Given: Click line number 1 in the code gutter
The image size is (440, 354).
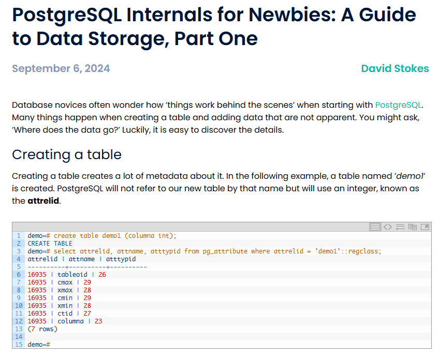Looking at the screenshot, I should tap(19, 236).
